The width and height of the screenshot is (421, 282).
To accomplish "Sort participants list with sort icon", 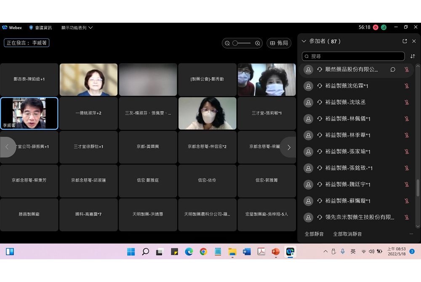I will click(x=413, y=56).
